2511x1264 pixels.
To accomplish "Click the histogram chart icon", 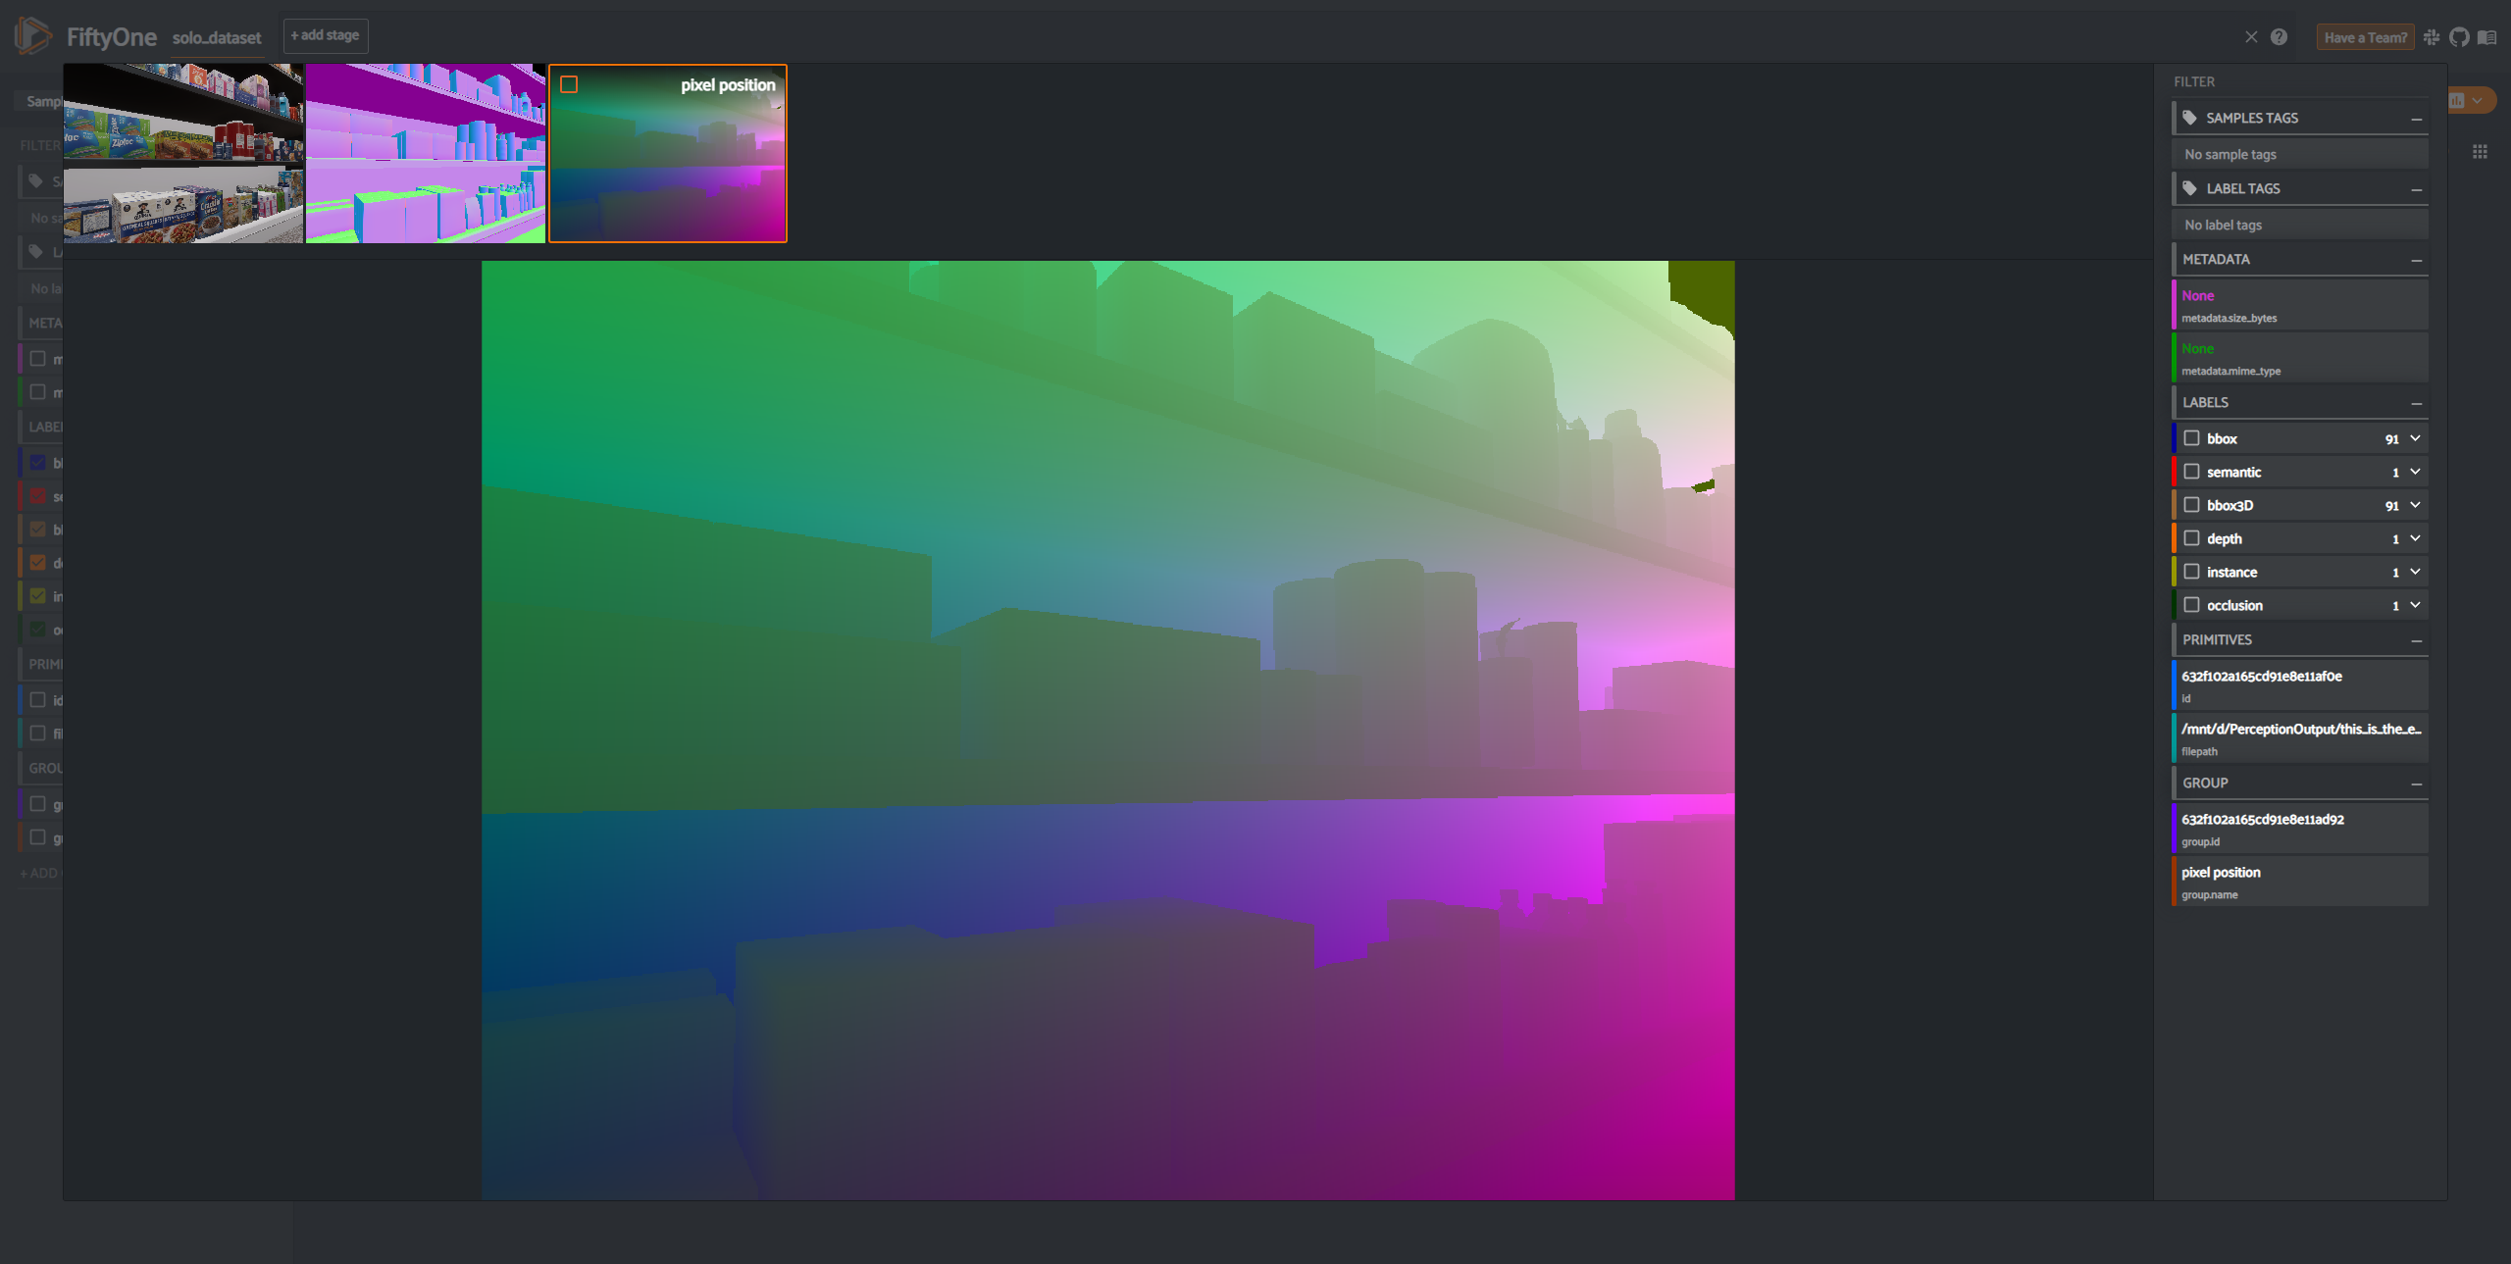I will click(x=2457, y=100).
